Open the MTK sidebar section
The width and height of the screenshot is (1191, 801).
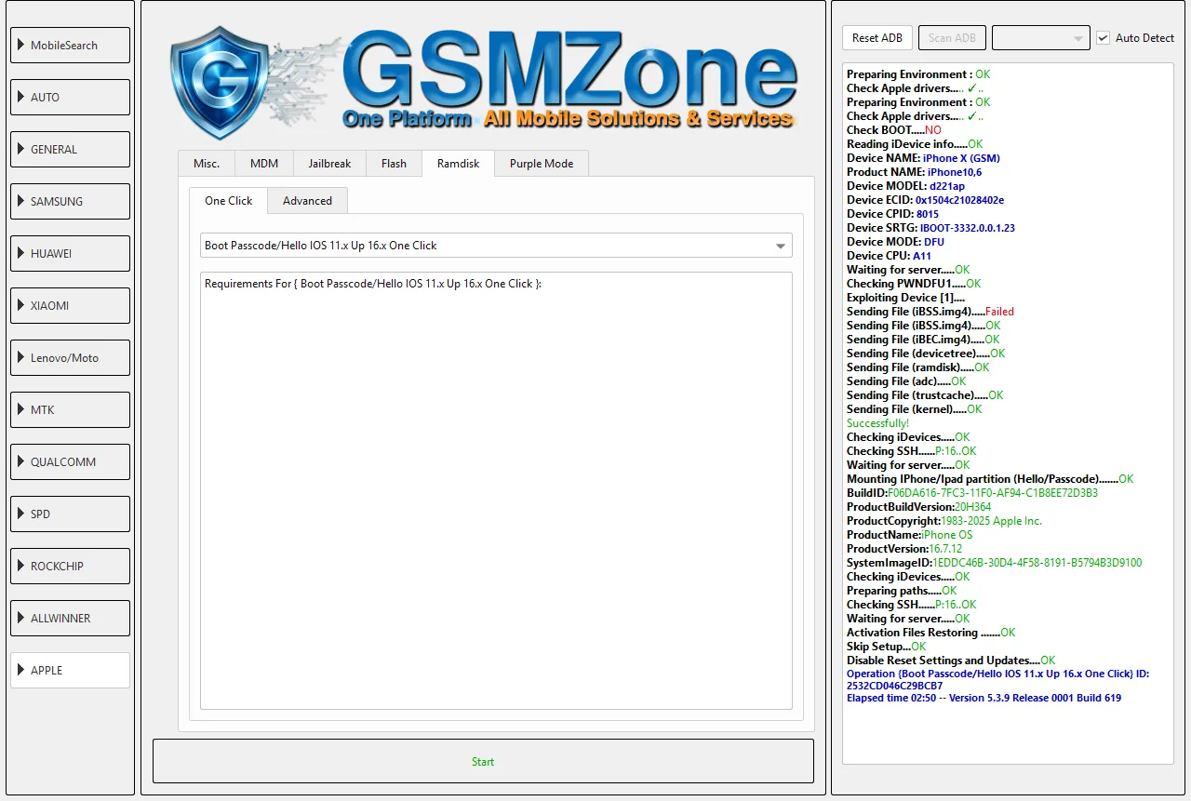70,410
